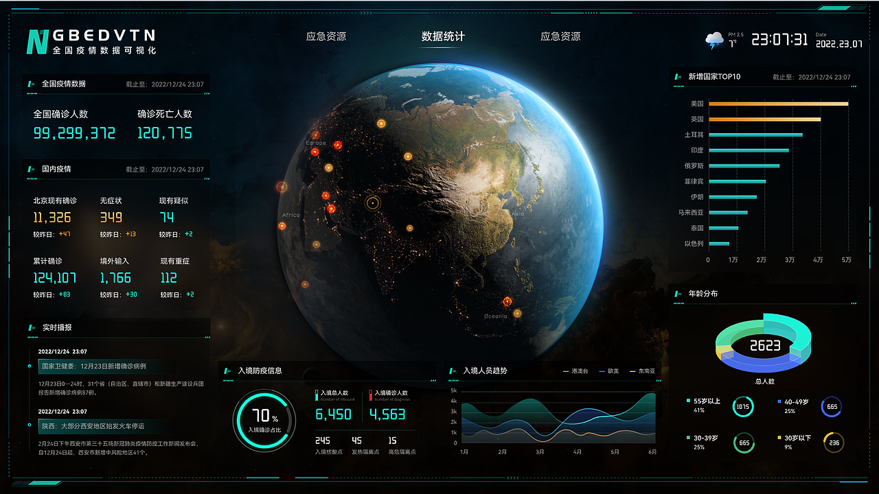Click the 土耳其 bar in TOP10 chart
Image resolution: width=879 pixels, height=494 pixels.
[x=755, y=134]
